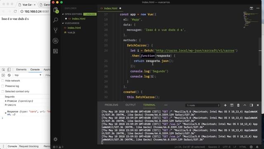Enable Hide network checkbox
The height and width of the screenshot is (149, 264).
click(3, 81)
